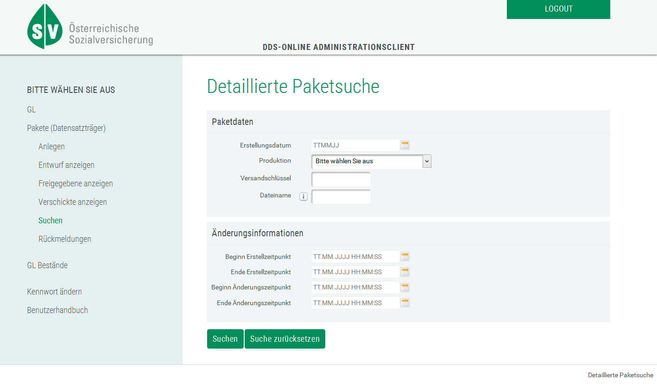657x387 pixels.
Task: Focus the Dateiname input field
Action: point(341,197)
